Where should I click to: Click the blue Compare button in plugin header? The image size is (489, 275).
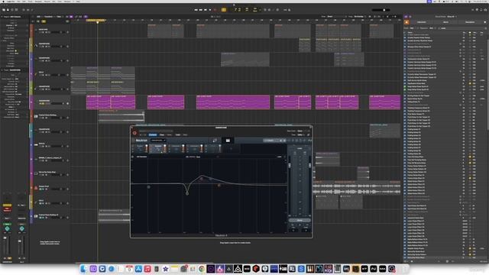click(153, 134)
